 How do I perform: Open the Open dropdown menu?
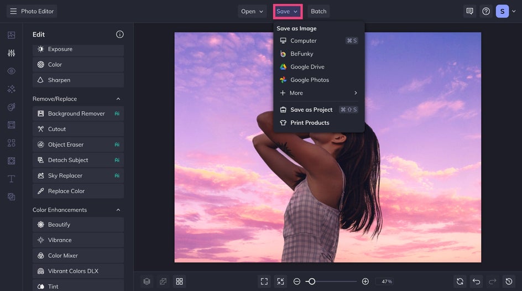pyautogui.click(x=252, y=11)
